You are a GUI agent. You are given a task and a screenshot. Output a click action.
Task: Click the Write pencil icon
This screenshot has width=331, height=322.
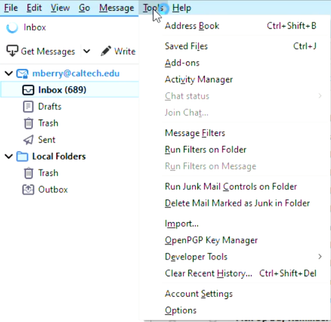click(x=106, y=51)
